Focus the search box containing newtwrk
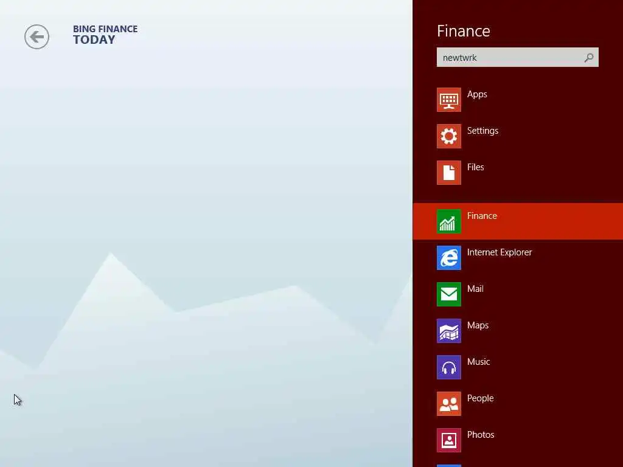Image resolution: width=623 pixels, height=467 pixels. click(x=517, y=58)
